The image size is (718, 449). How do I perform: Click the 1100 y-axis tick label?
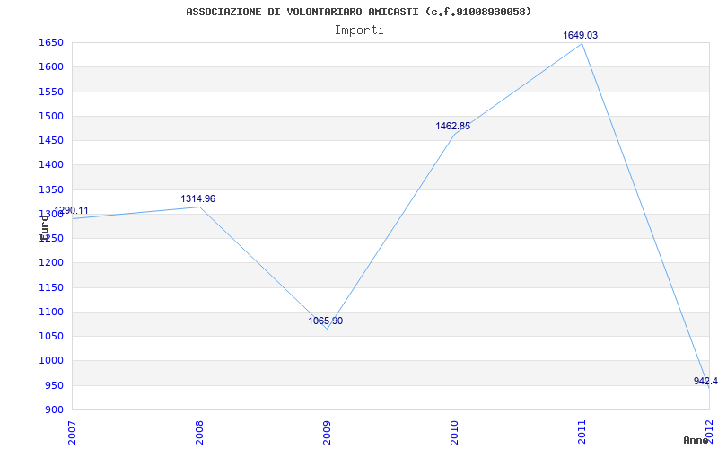(51, 312)
